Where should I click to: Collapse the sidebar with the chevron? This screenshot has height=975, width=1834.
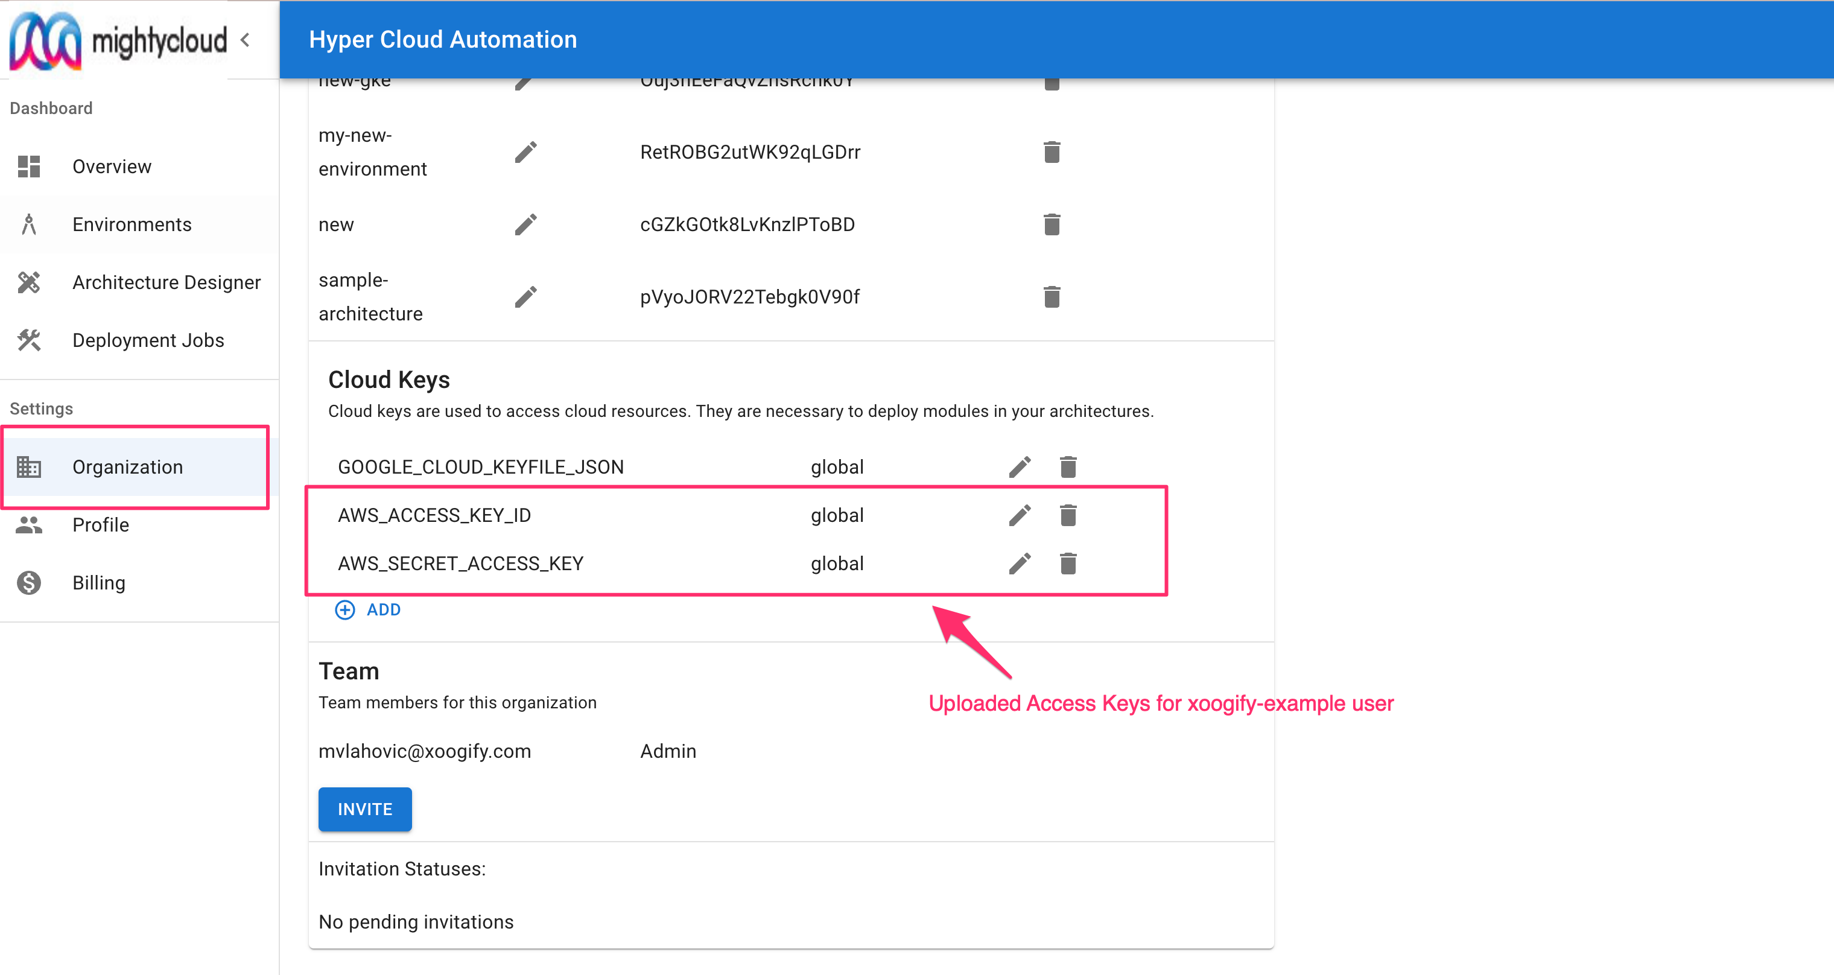pyautogui.click(x=245, y=40)
